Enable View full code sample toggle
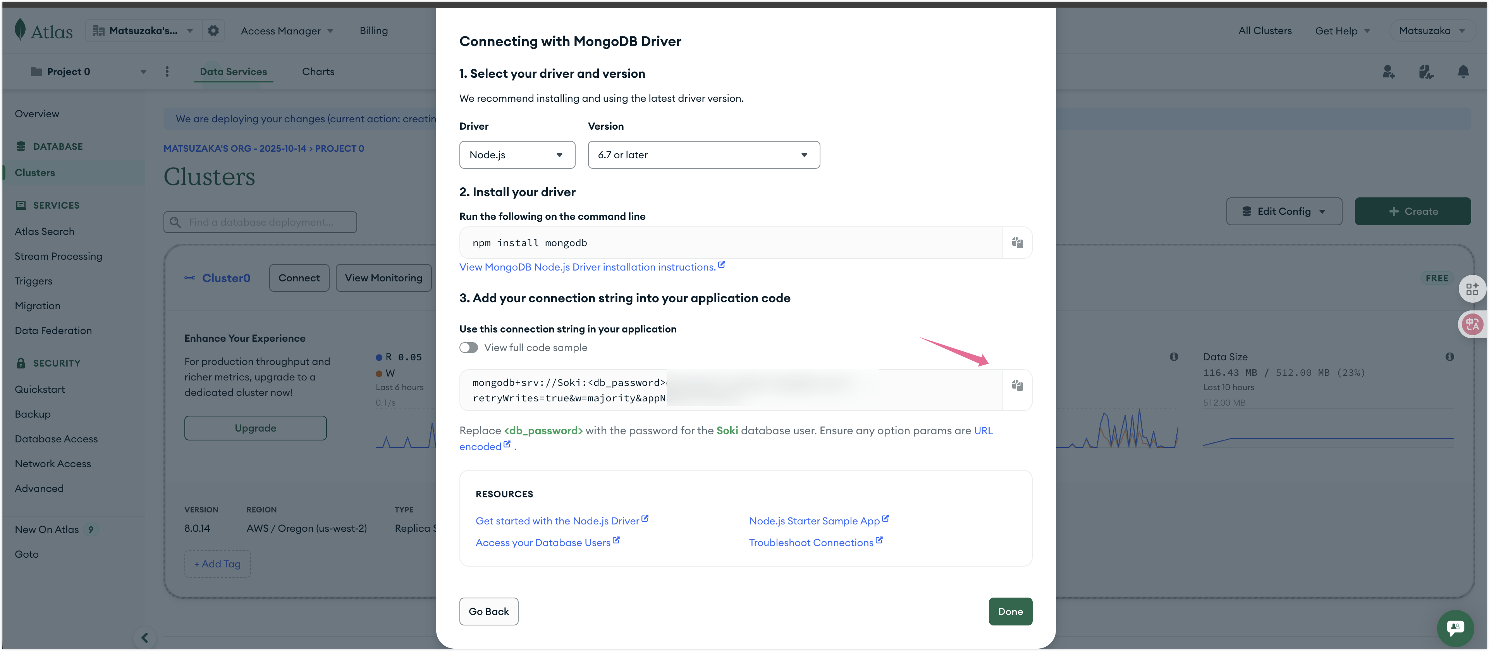 [x=469, y=348]
